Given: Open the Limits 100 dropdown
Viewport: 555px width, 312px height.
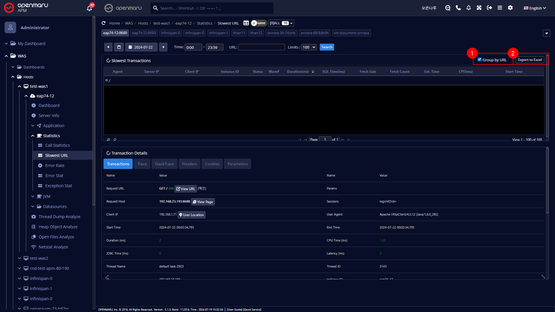Looking at the screenshot, I should [309, 47].
